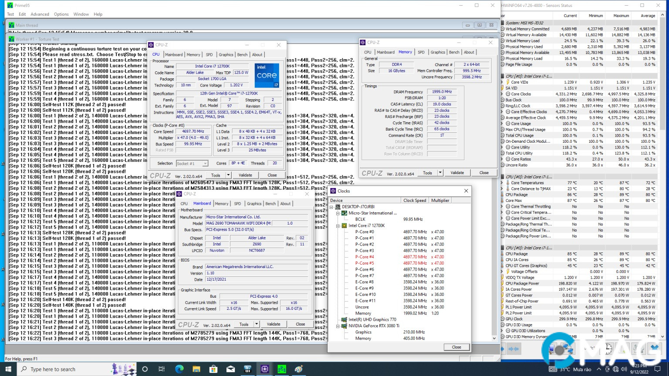
Task: Click the Intel Core i7 logo in CPU-Z
Action: click(267, 75)
